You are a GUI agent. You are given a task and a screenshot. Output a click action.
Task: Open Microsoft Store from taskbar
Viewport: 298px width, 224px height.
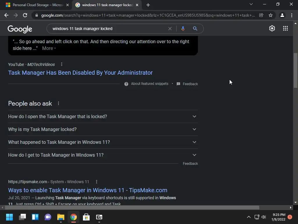86,217
